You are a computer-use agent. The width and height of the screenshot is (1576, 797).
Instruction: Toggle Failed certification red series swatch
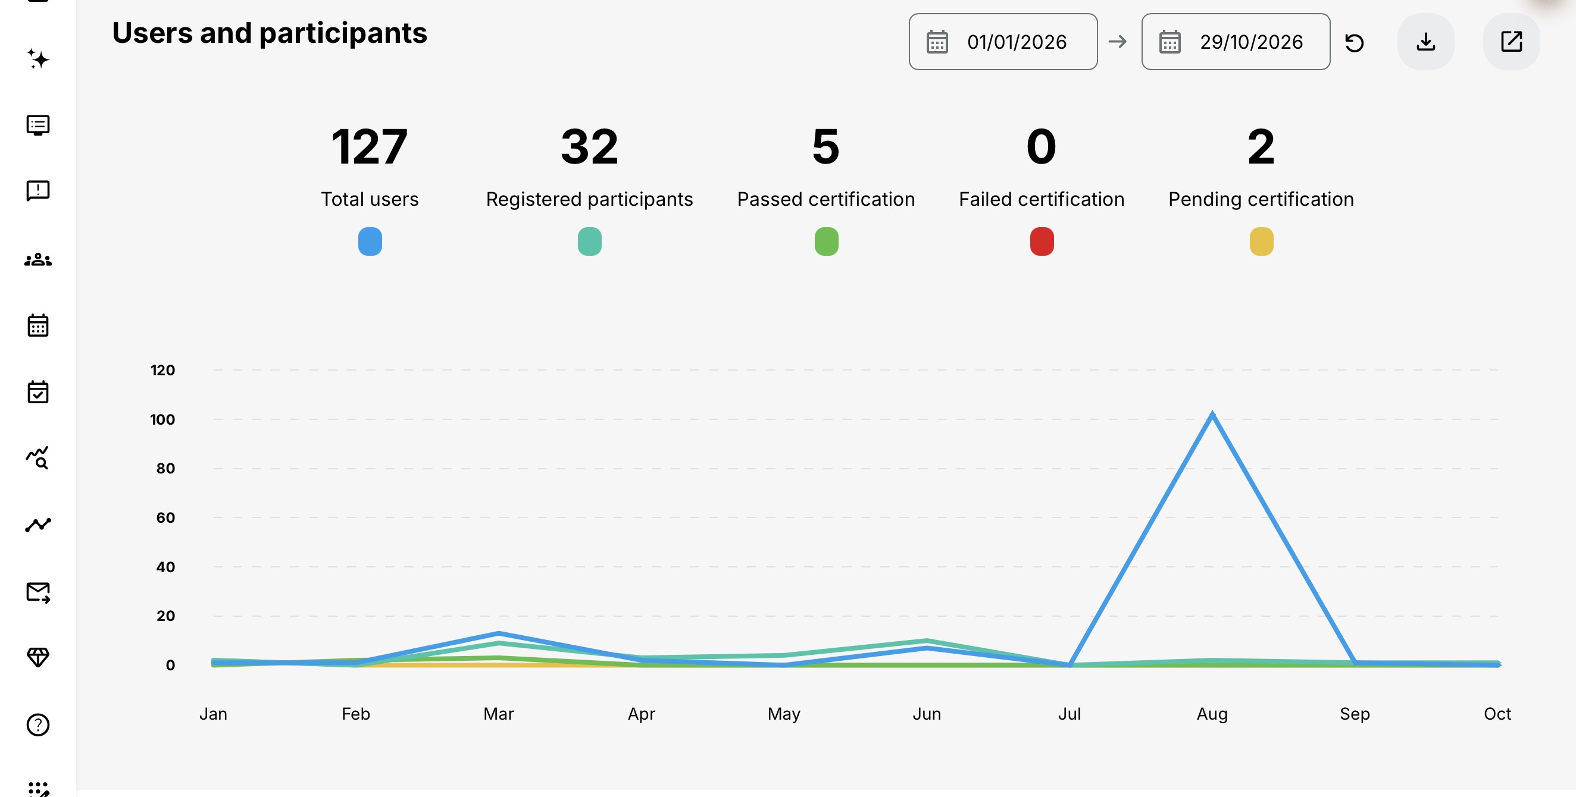coord(1042,241)
